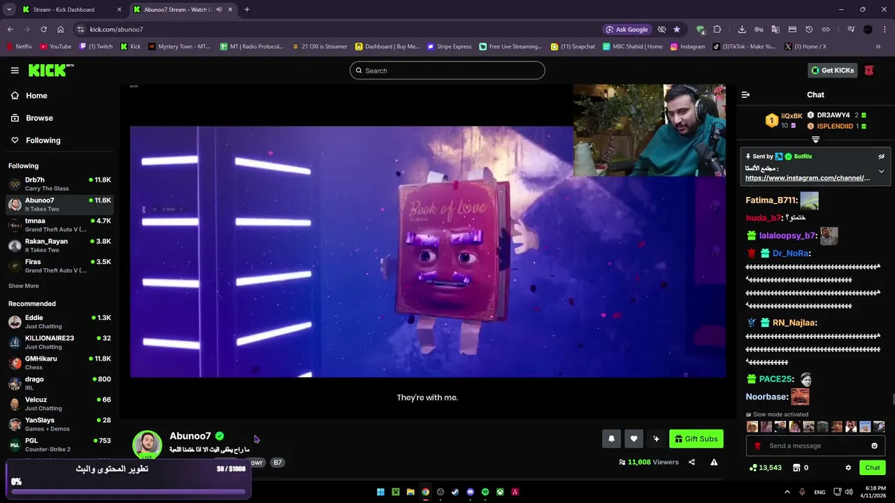The image size is (895, 503).
Task: Open GMHikaru recommended channel
Action: click(x=60, y=363)
